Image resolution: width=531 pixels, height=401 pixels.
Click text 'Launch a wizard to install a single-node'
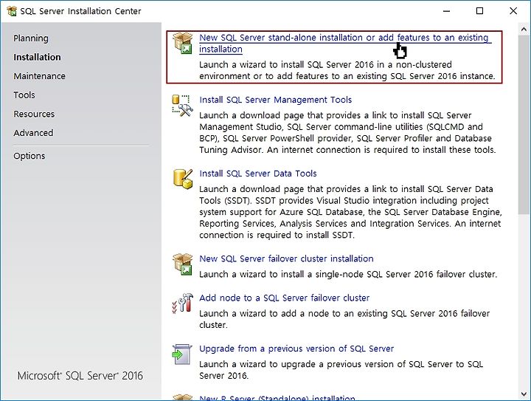pyautogui.click(x=348, y=274)
